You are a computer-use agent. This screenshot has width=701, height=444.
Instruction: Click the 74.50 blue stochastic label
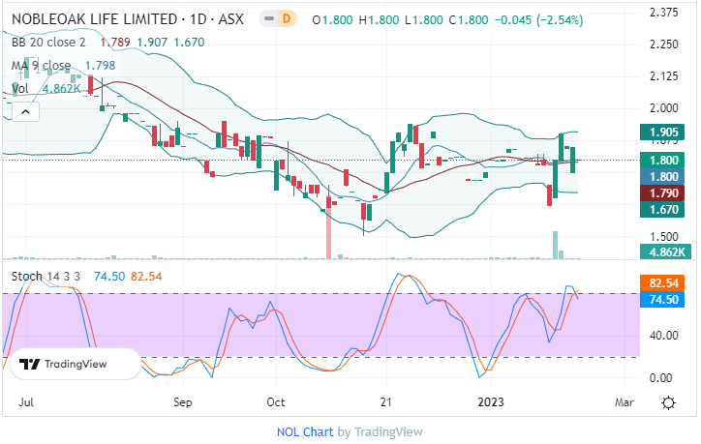click(x=663, y=300)
